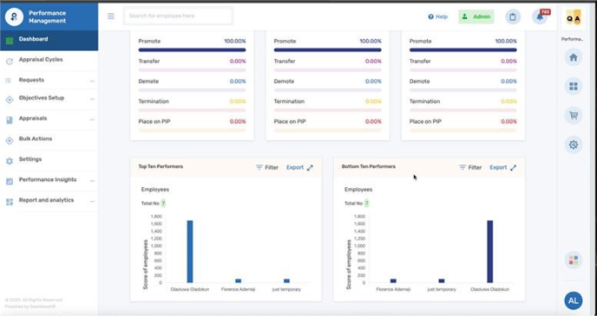Click the gear icon in right rail

[574, 145]
